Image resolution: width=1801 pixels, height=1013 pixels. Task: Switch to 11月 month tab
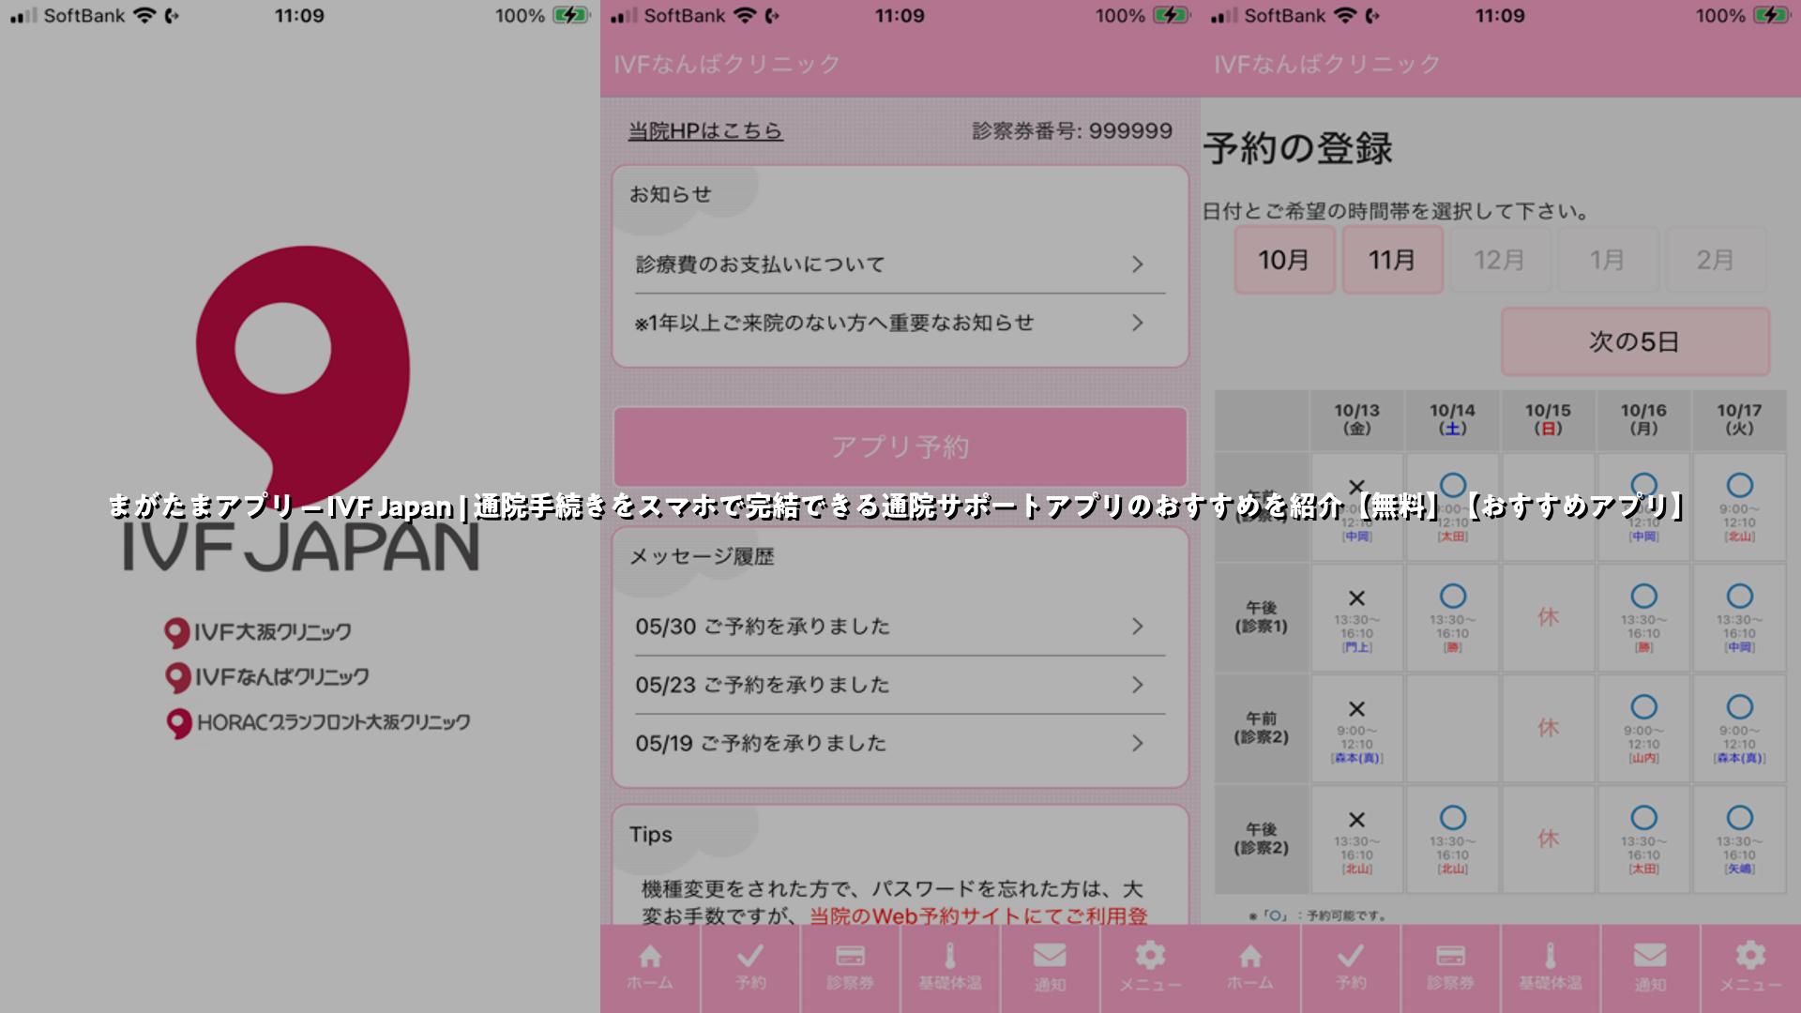pos(1392,260)
